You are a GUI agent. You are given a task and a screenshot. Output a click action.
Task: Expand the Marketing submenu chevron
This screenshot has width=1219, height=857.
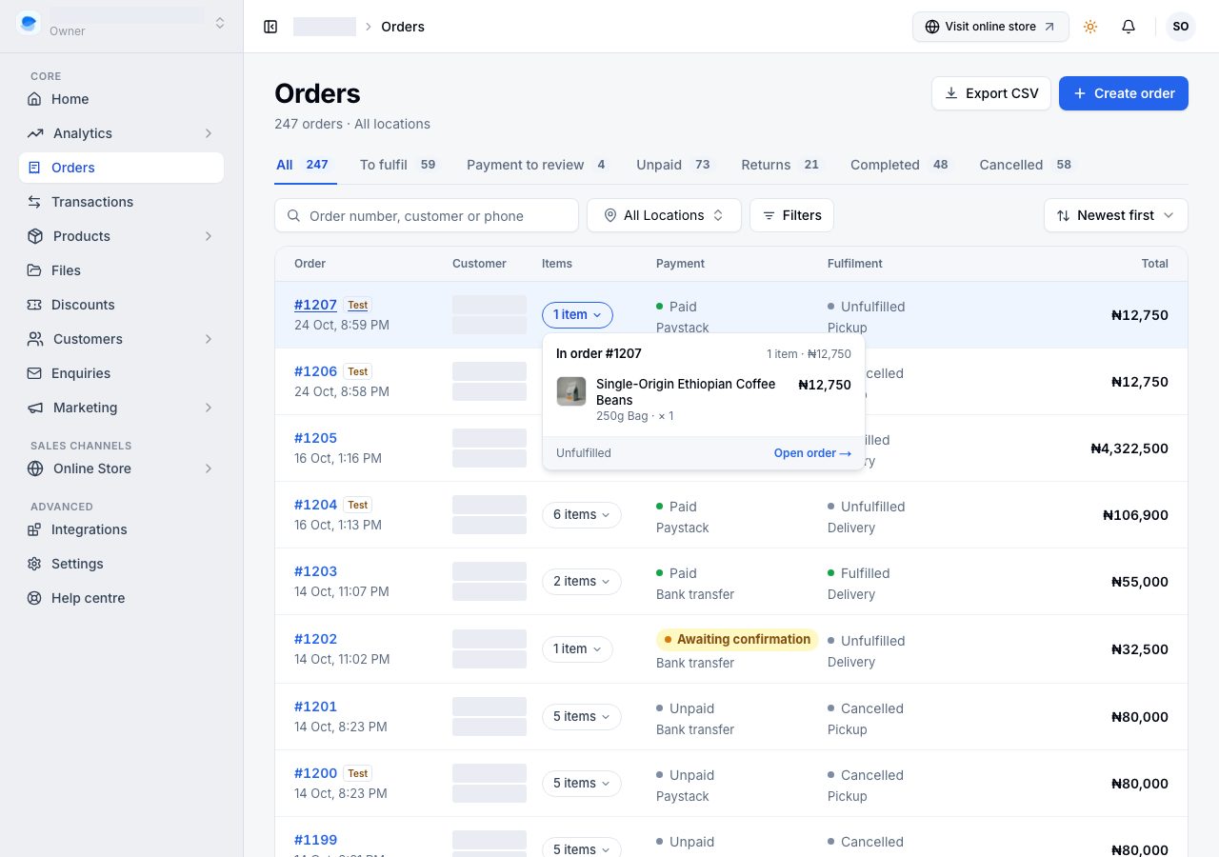click(x=209, y=408)
